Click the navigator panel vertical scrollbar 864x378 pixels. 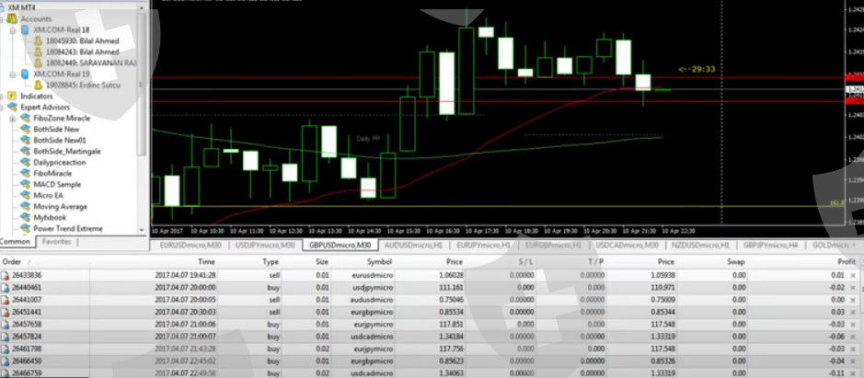pyautogui.click(x=144, y=120)
